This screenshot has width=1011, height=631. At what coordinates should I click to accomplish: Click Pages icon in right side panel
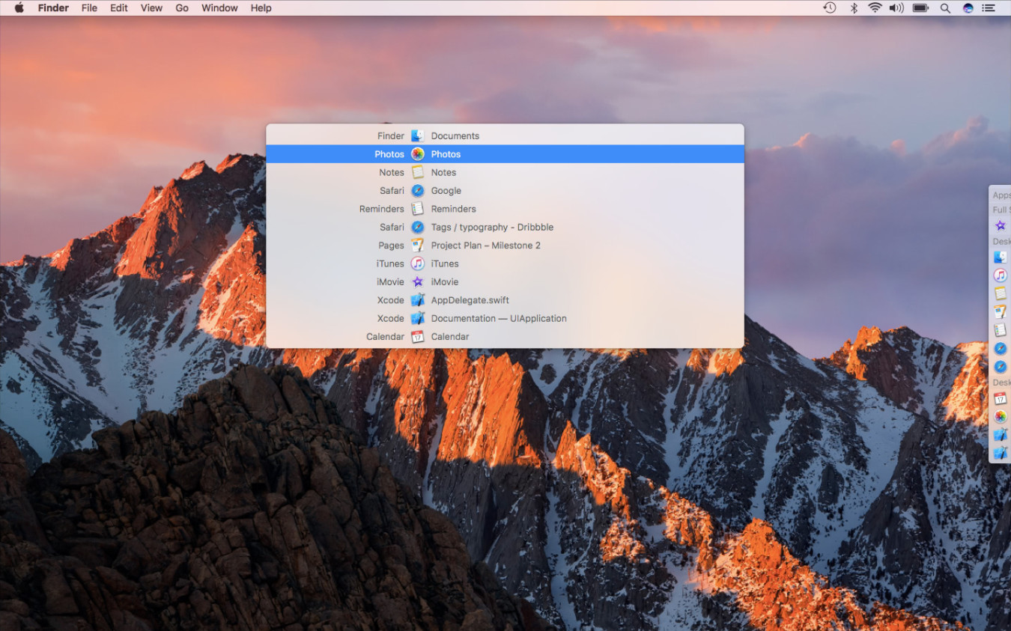coord(1000,311)
